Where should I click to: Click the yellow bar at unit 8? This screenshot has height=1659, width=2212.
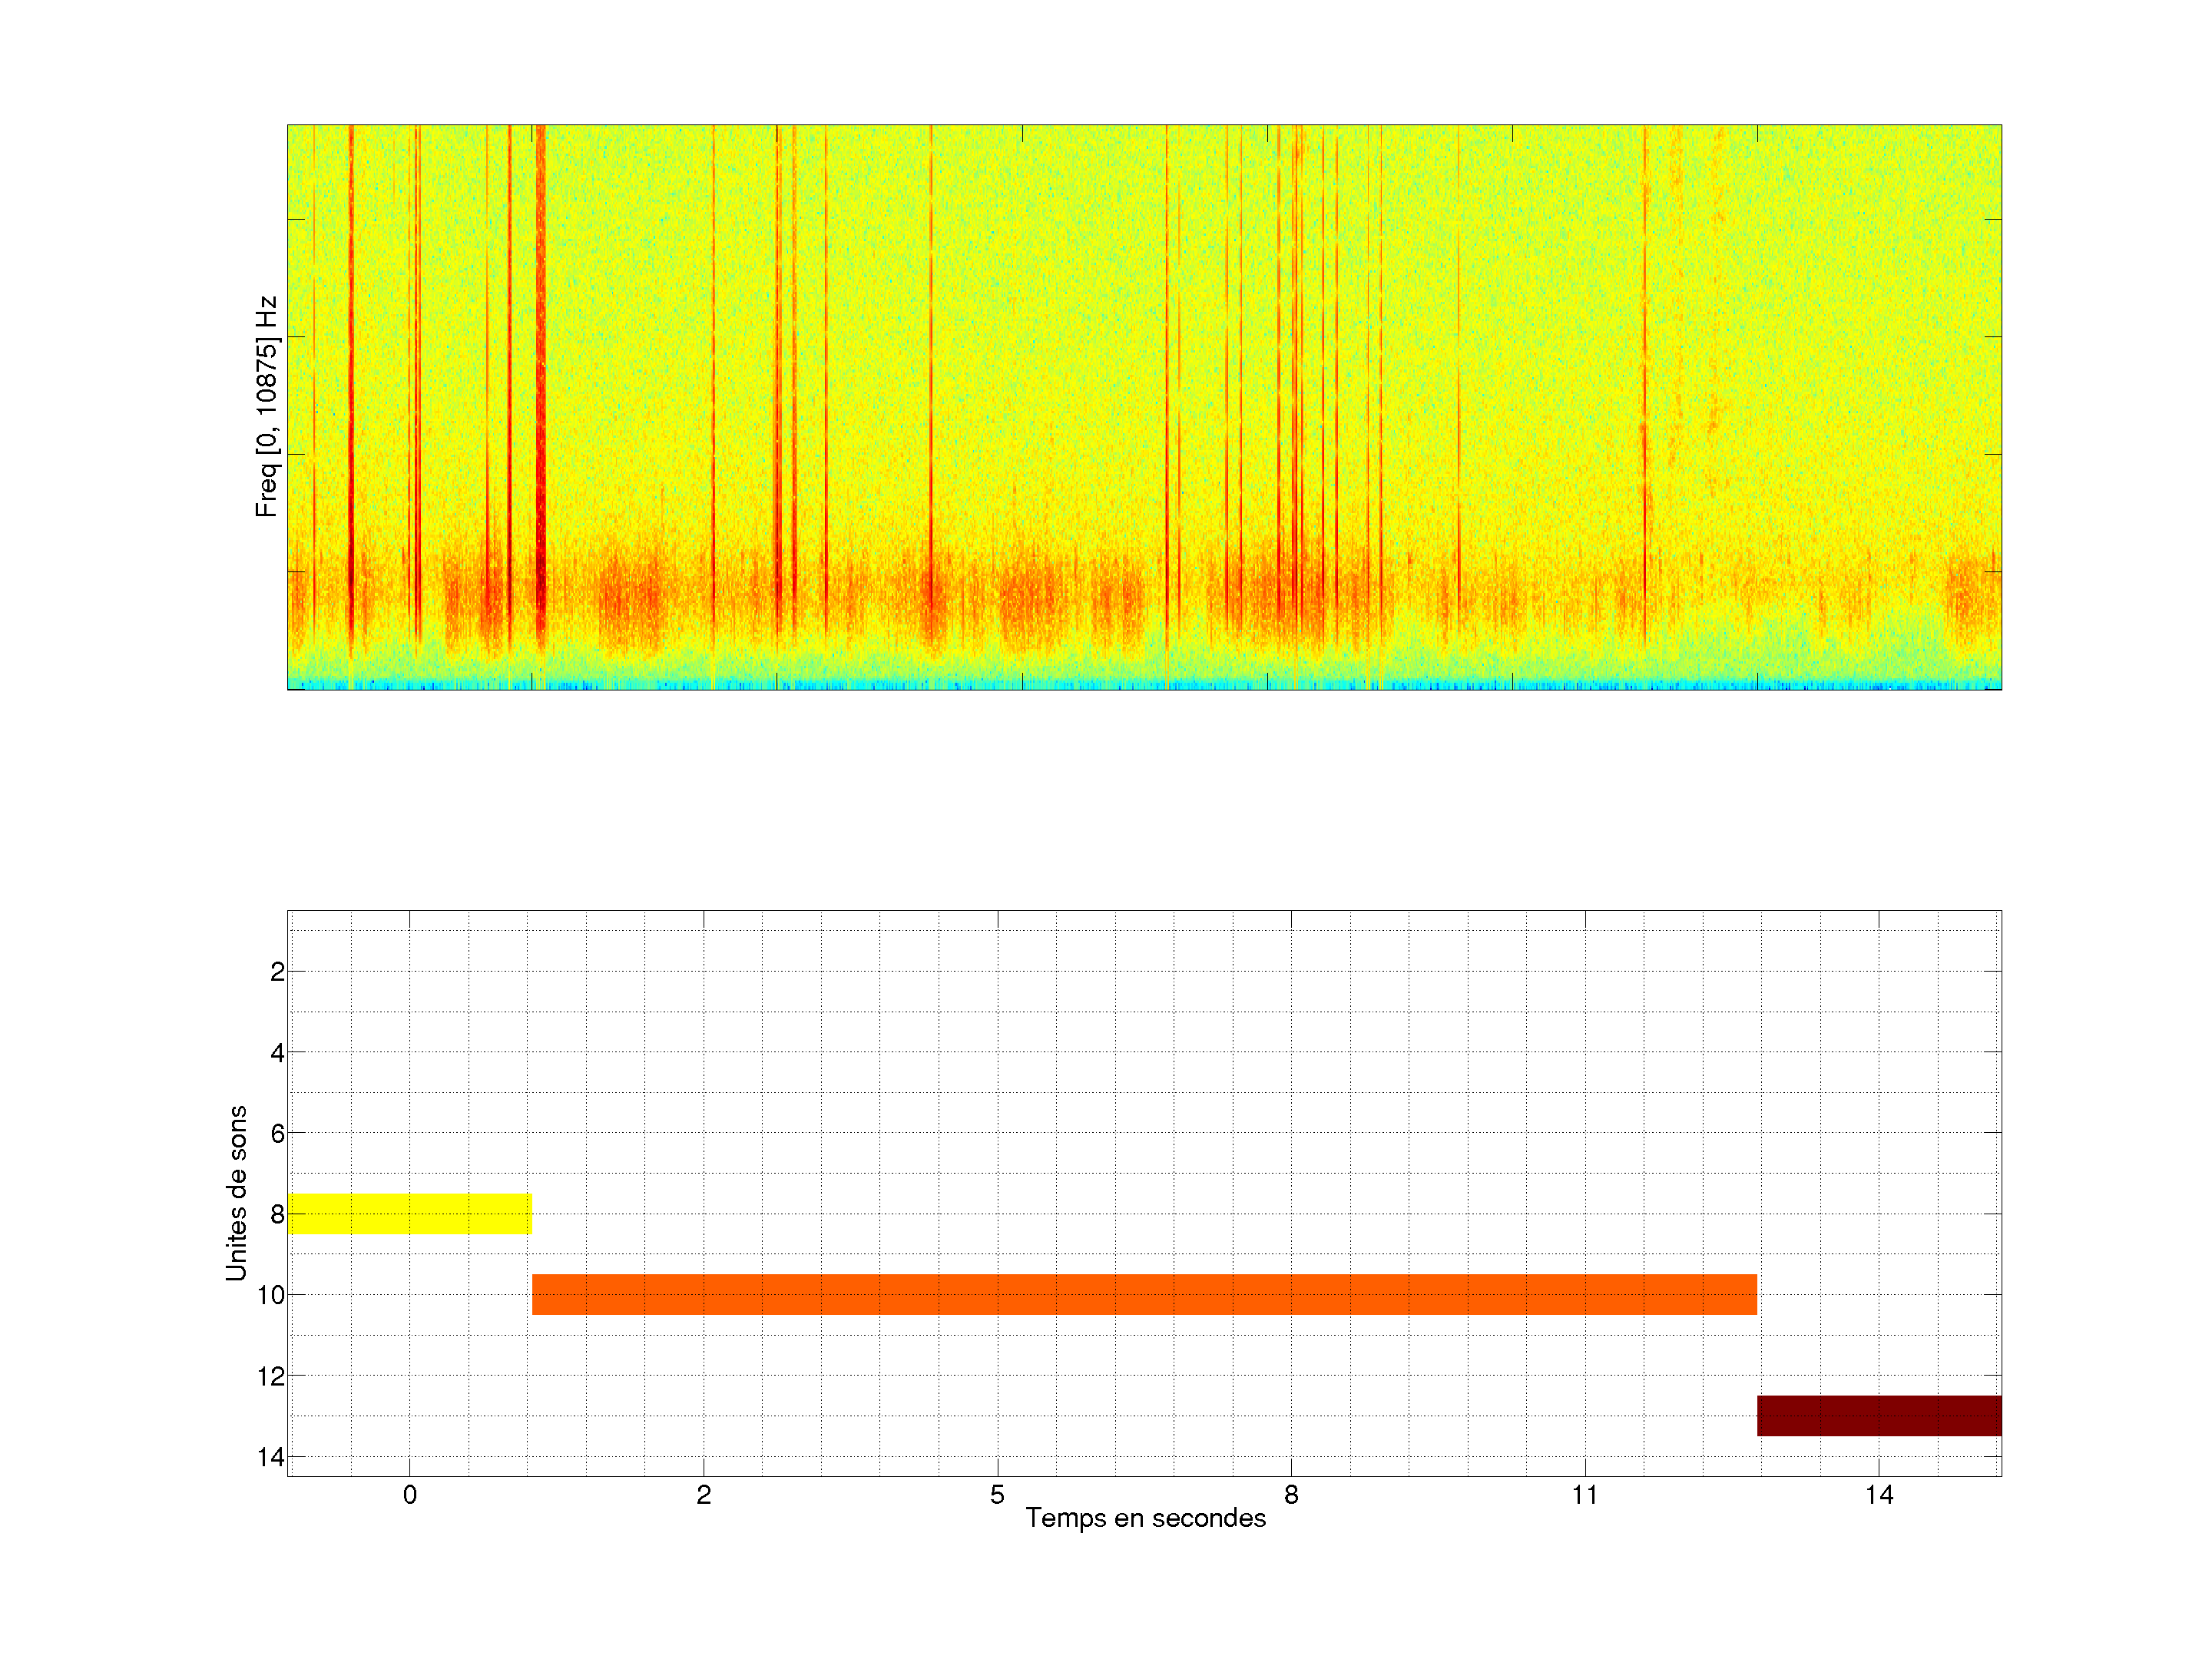pos(409,1213)
